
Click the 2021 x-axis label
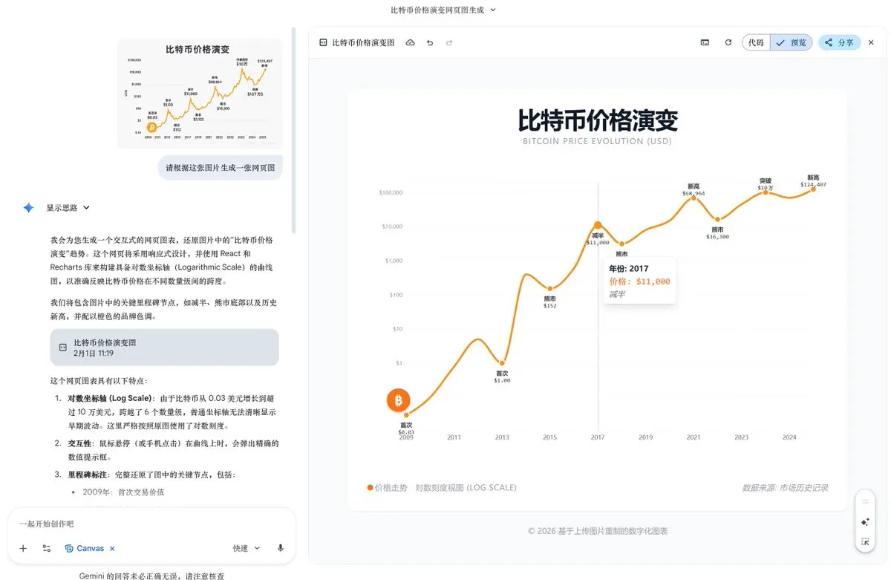[x=693, y=437]
